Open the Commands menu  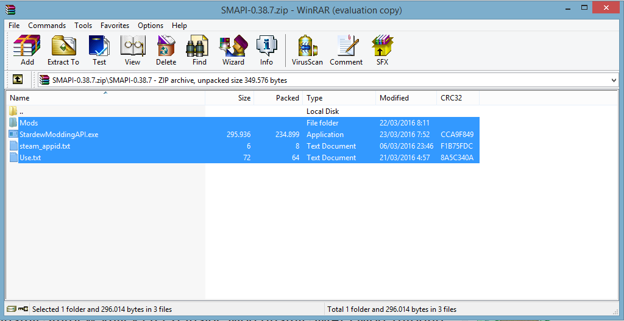pyautogui.click(x=47, y=26)
